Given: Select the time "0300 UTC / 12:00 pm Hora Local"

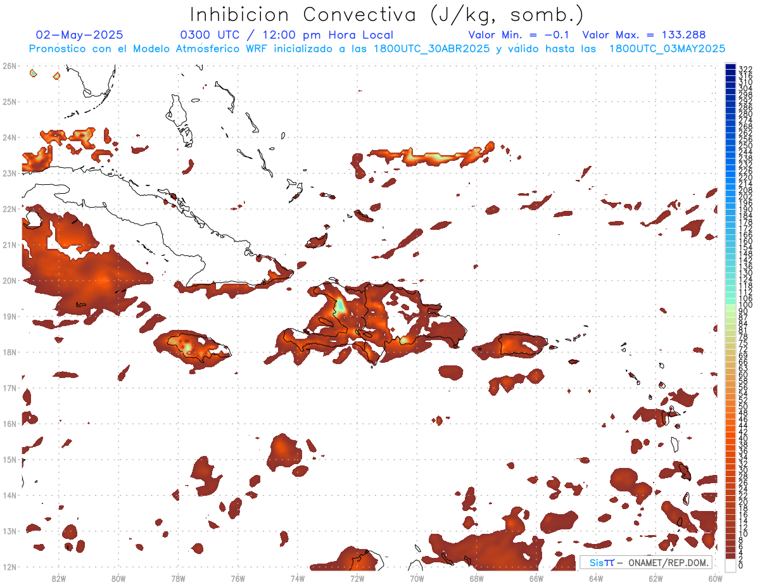Looking at the screenshot, I should (x=287, y=35).
